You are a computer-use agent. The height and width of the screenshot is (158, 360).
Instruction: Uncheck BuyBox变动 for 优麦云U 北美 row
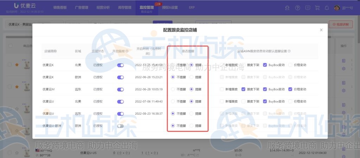(x=265, y=101)
